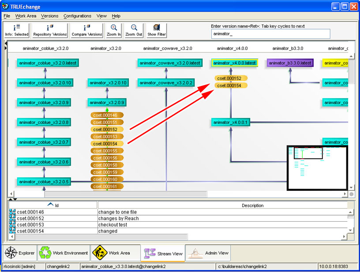Click highlighted cset.000154 in animator_x3.2.0 stream
The height and width of the screenshot is (272, 360).
tap(107, 144)
